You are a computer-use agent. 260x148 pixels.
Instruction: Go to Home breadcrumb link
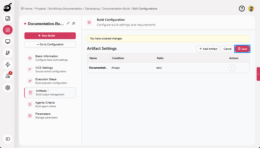pyautogui.click(x=26, y=8)
